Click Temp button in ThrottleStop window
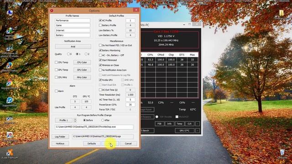The image size is (292, 164). point(179,123)
